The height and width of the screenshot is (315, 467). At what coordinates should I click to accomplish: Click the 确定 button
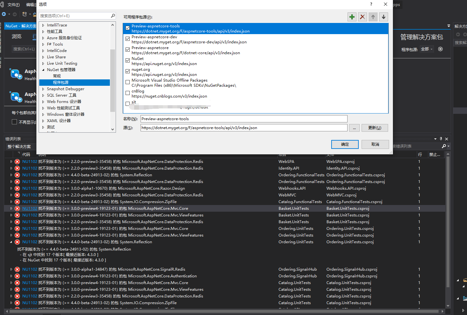(345, 144)
